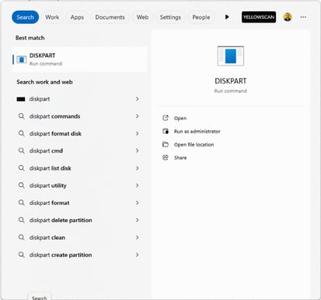Click the black icon beside diskpart suggestion
The width and height of the screenshot is (321, 300).
[21, 99]
